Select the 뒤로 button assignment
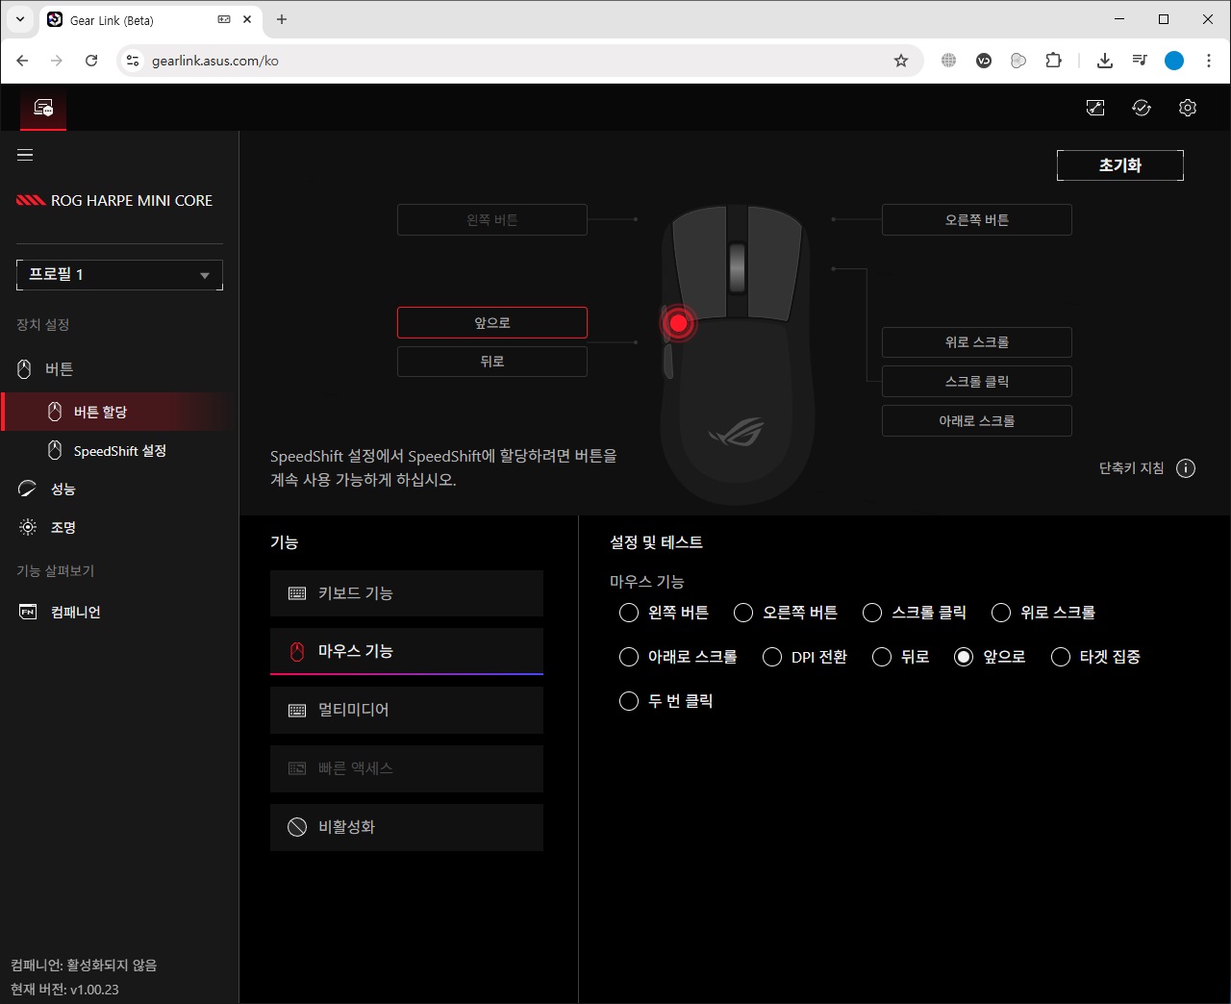1231x1004 pixels. (492, 362)
